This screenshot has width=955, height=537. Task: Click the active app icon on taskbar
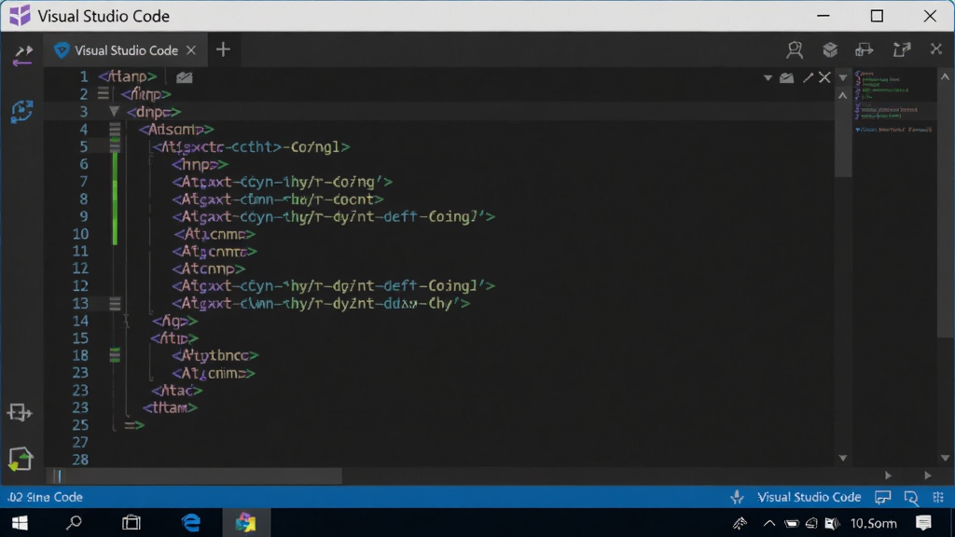pos(246,522)
